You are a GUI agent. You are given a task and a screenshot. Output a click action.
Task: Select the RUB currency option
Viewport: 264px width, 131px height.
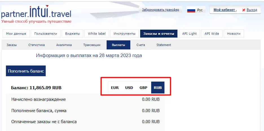click(x=158, y=88)
